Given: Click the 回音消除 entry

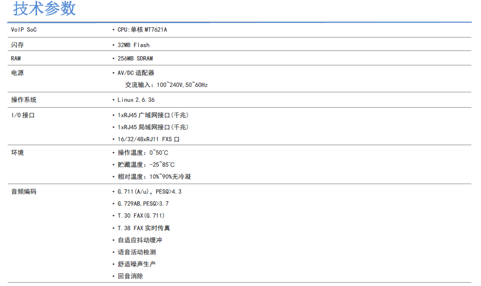Looking at the screenshot, I should pos(130,276).
